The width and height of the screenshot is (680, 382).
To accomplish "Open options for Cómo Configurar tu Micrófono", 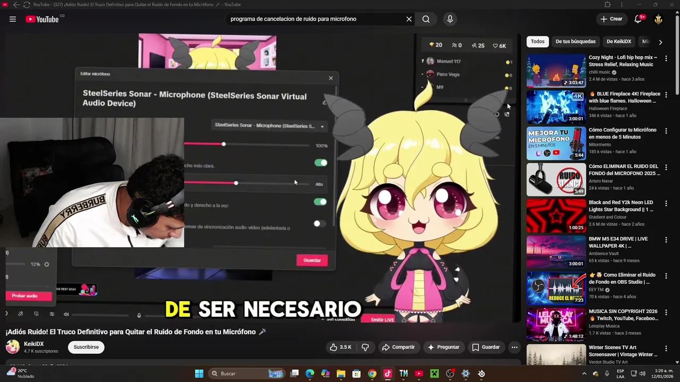I will pyautogui.click(x=666, y=131).
